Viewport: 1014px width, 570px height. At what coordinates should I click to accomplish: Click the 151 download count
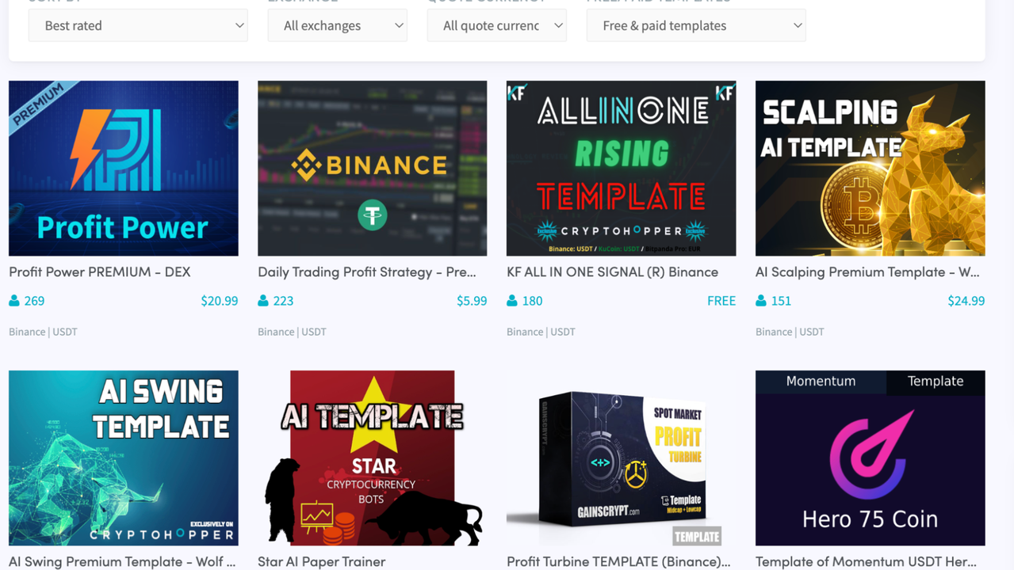(781, 301)
